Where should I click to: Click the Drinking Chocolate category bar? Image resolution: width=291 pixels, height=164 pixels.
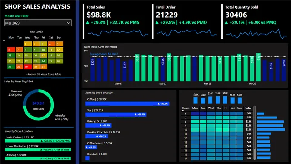click(x=96, y=137)
